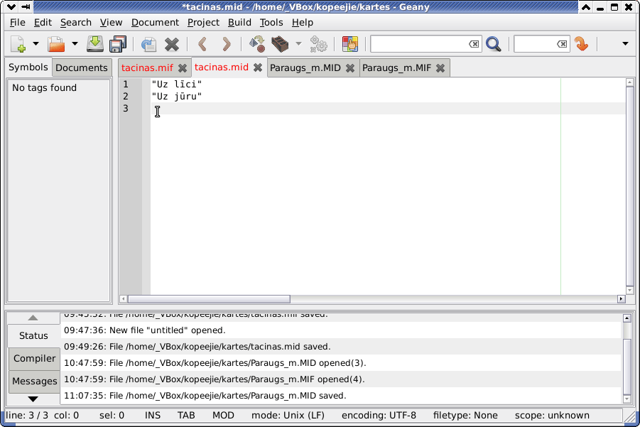Click into the go-to-line field
The height and width of the screenshot is (427, 640).
535,44
